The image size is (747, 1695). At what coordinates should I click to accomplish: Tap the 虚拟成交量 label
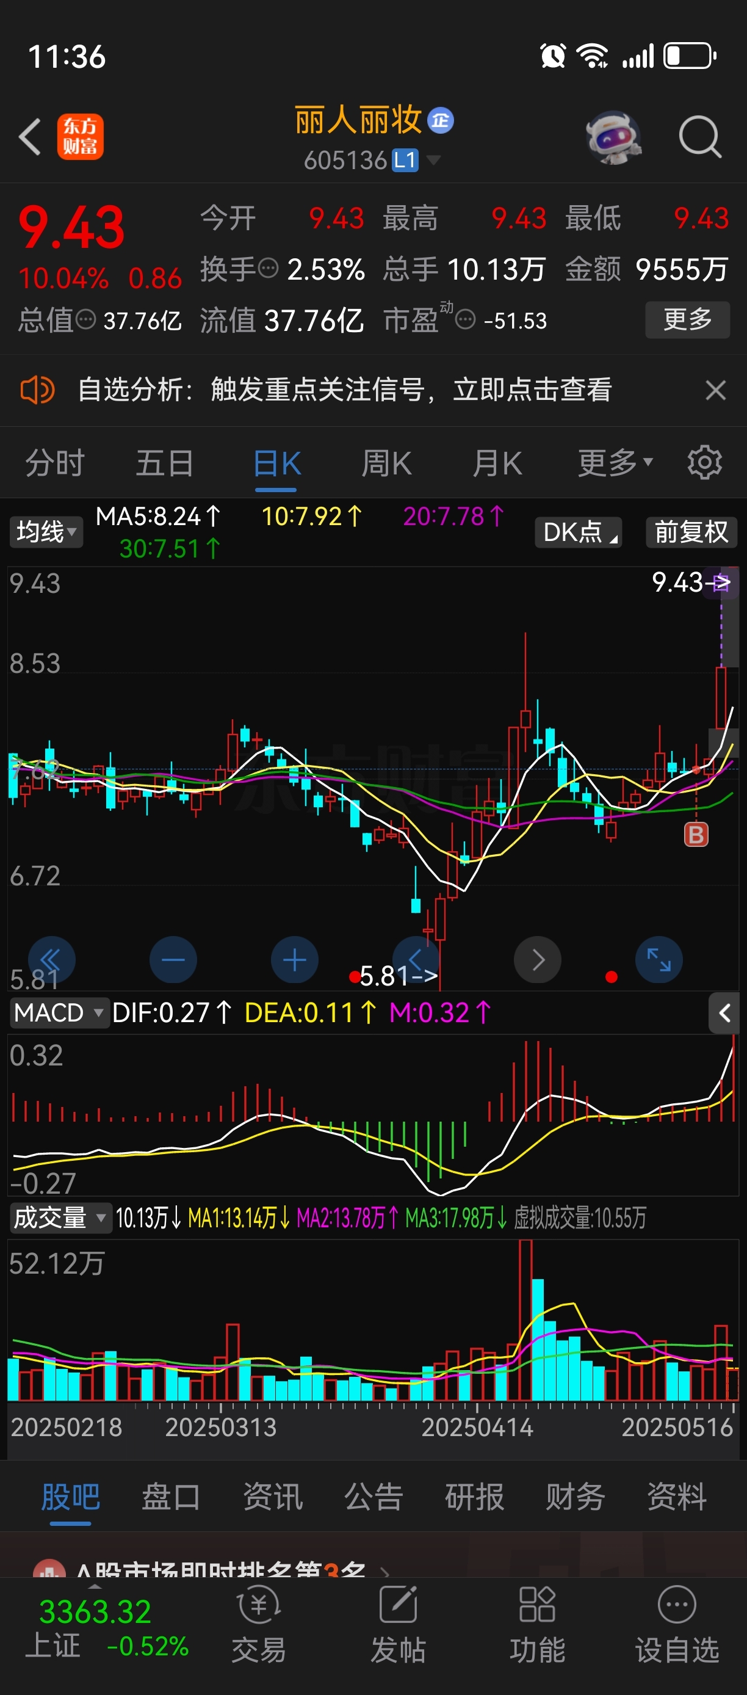click(580, 1218)
